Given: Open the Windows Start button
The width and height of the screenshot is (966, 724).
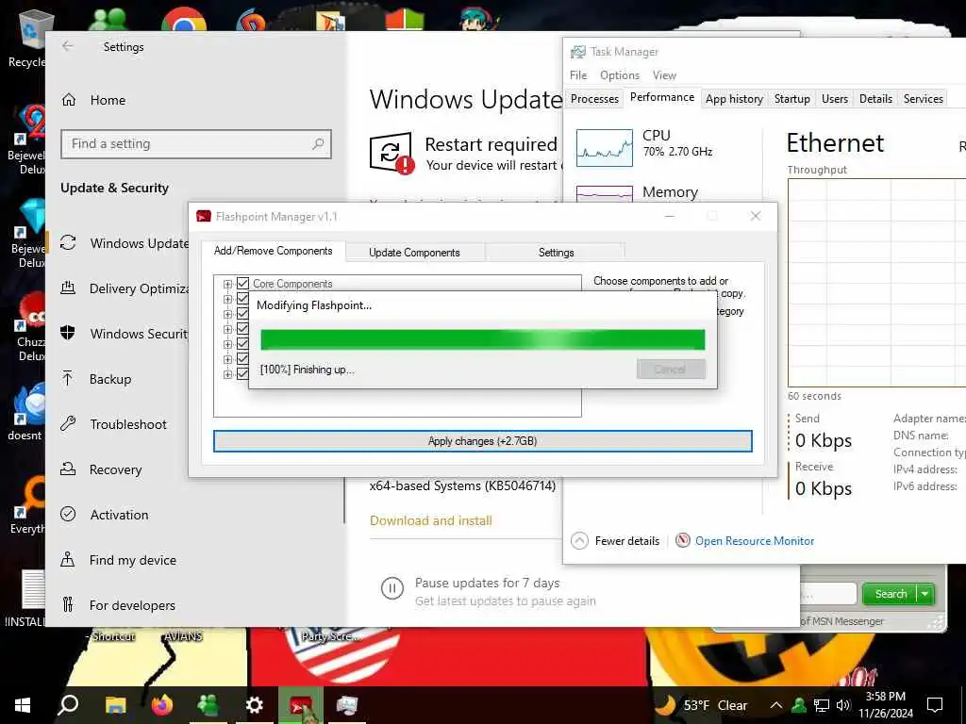Looking at the screenshot, I should pyautogui.click(x=23, y=705).
